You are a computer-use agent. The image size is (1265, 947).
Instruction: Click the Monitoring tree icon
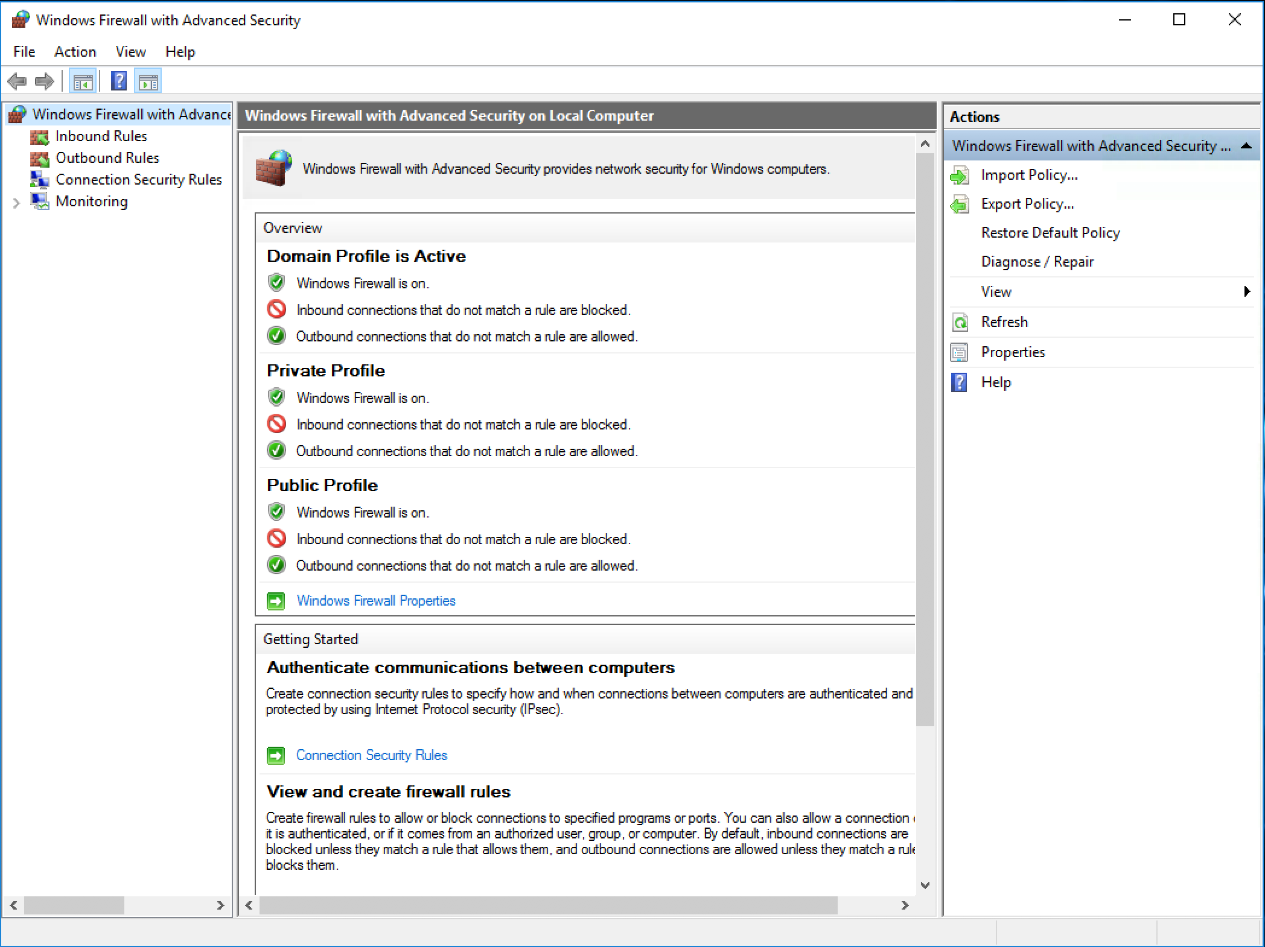click(x=40, y=201)
